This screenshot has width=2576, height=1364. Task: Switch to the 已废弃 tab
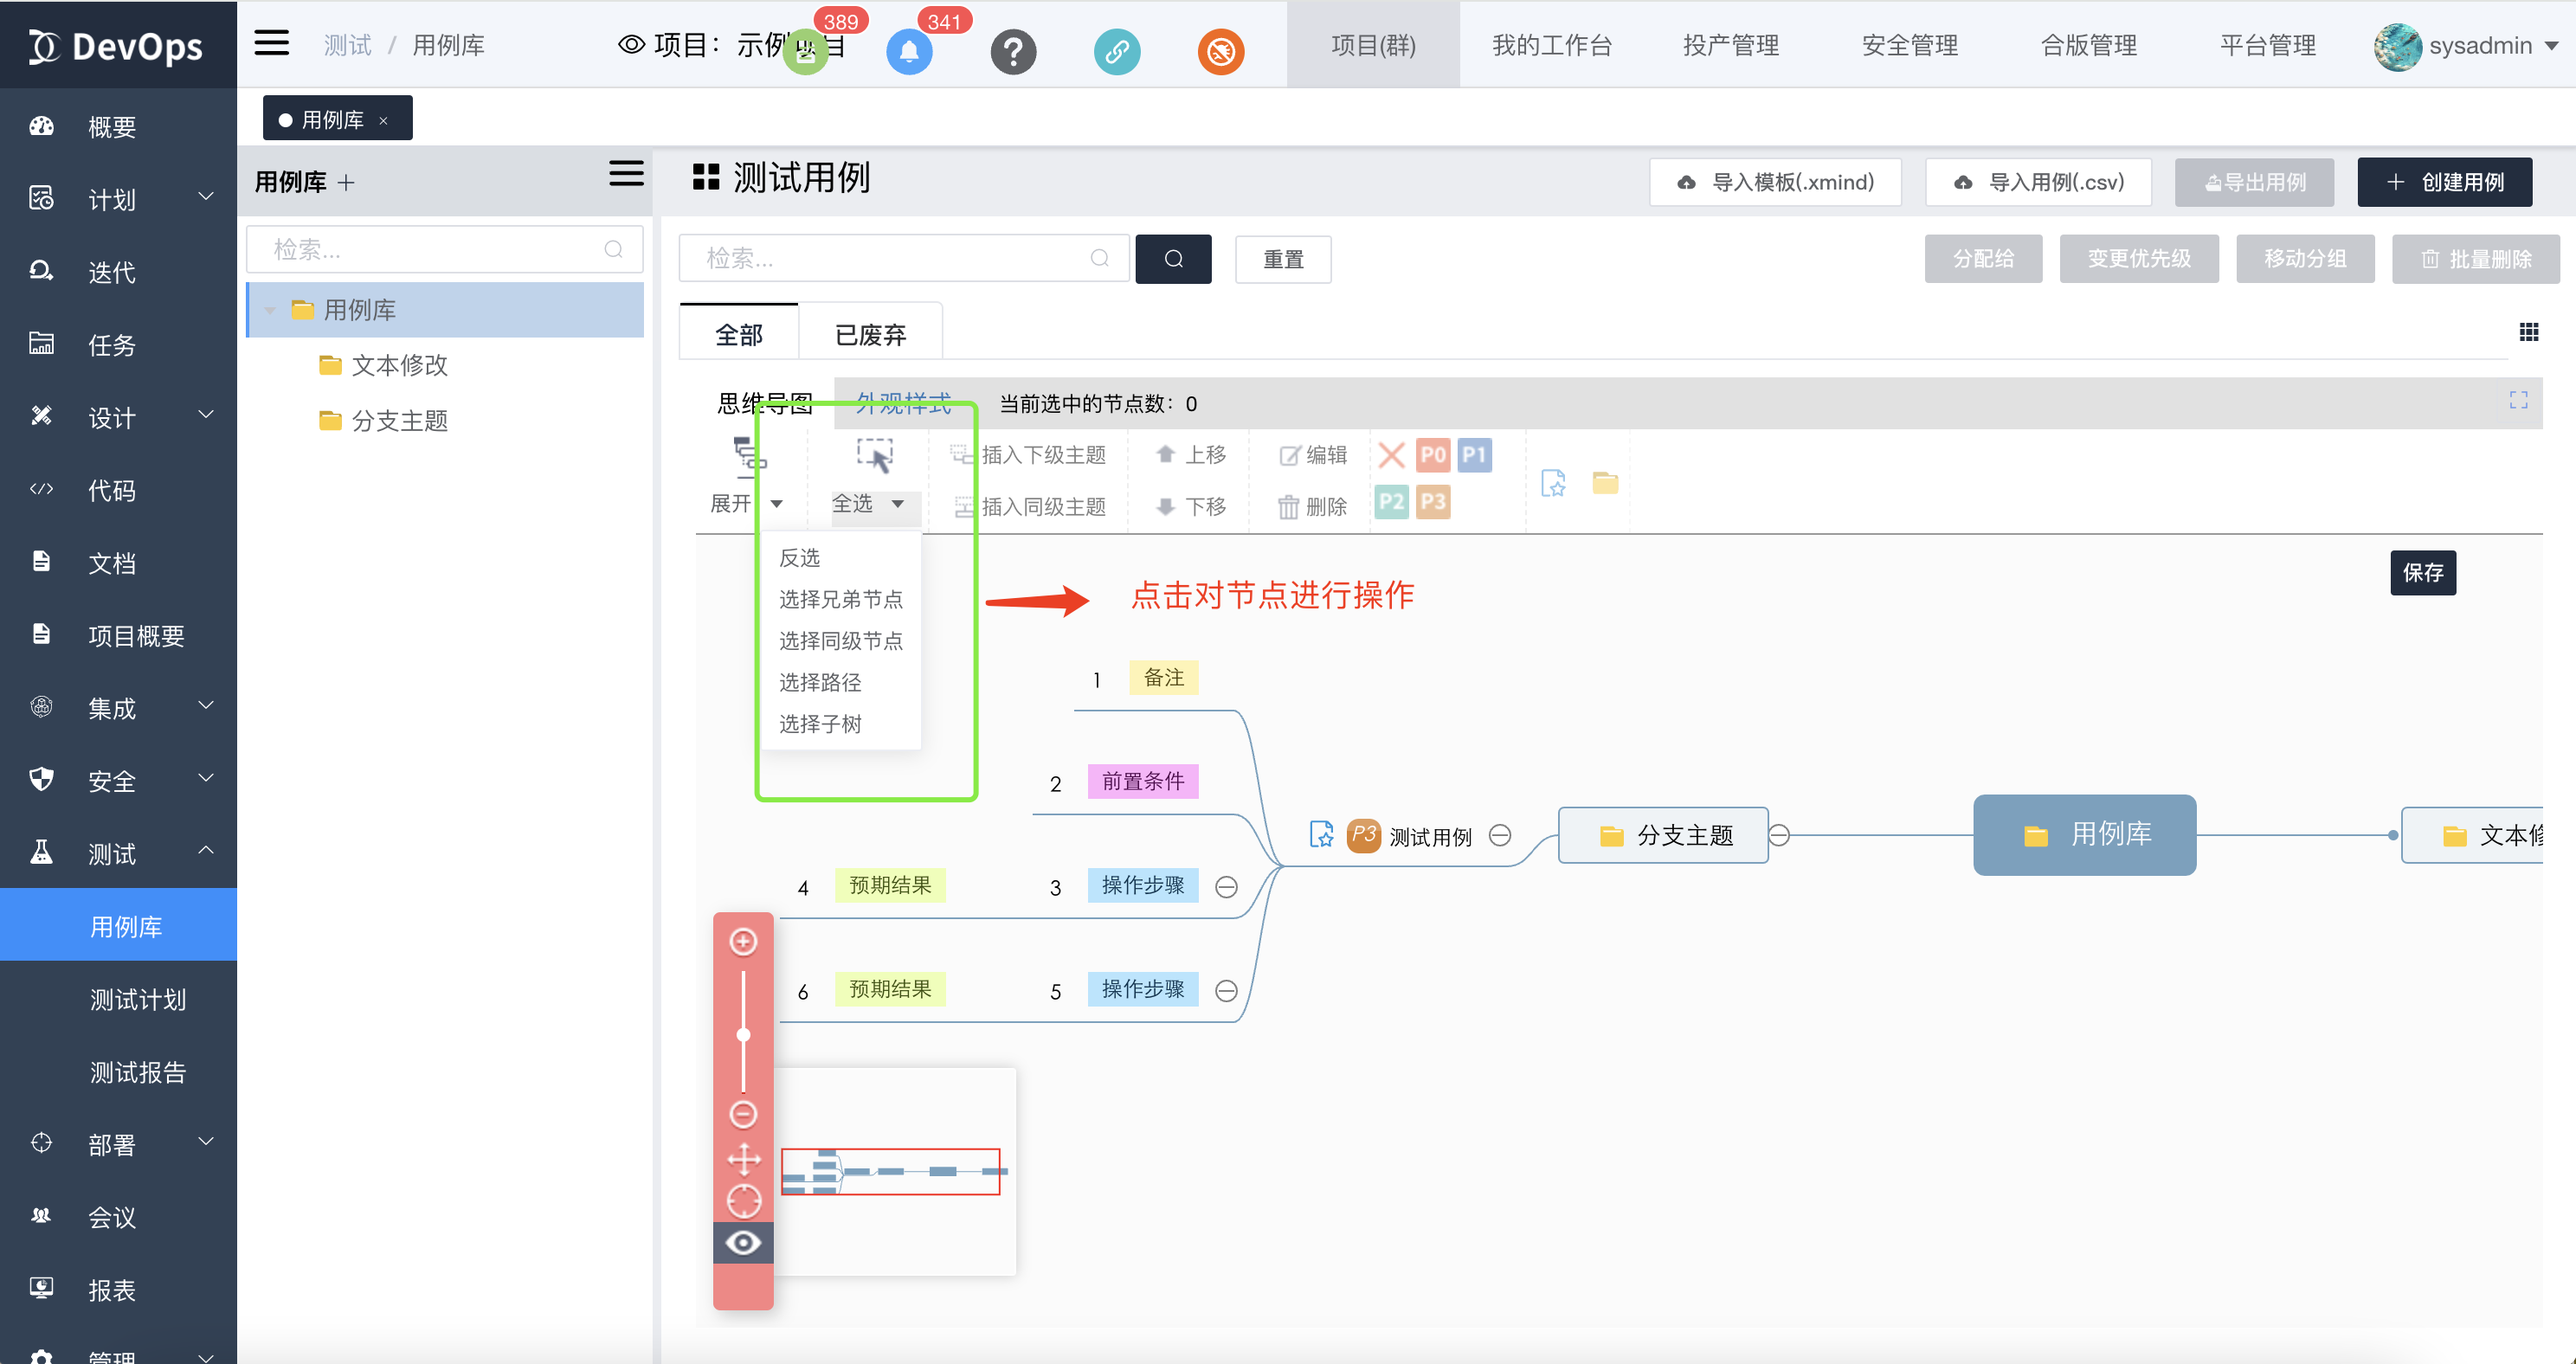tap(870, 334)
